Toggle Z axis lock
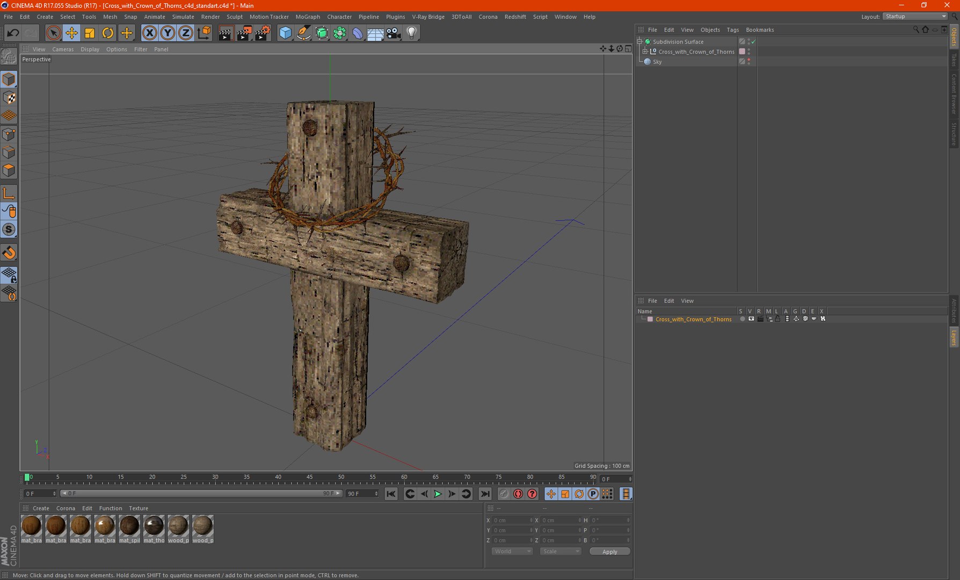 tap(185, 33)
